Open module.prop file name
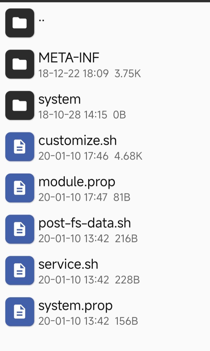210x351 pixels. point(77,182)
